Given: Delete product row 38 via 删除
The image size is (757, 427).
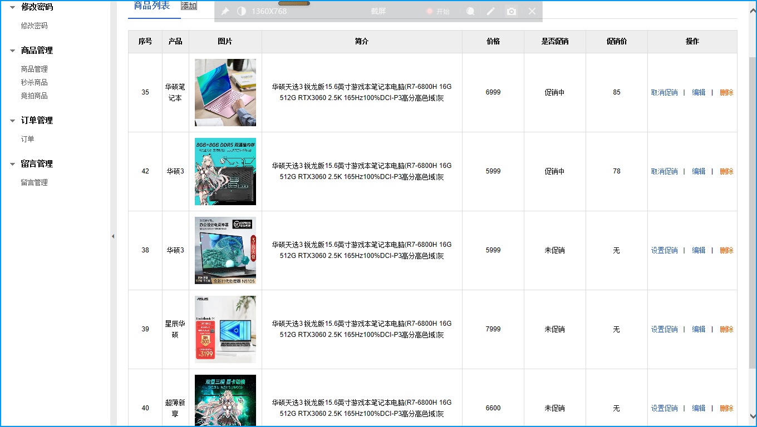Looking at the screenshot, I should click(726, 251).
